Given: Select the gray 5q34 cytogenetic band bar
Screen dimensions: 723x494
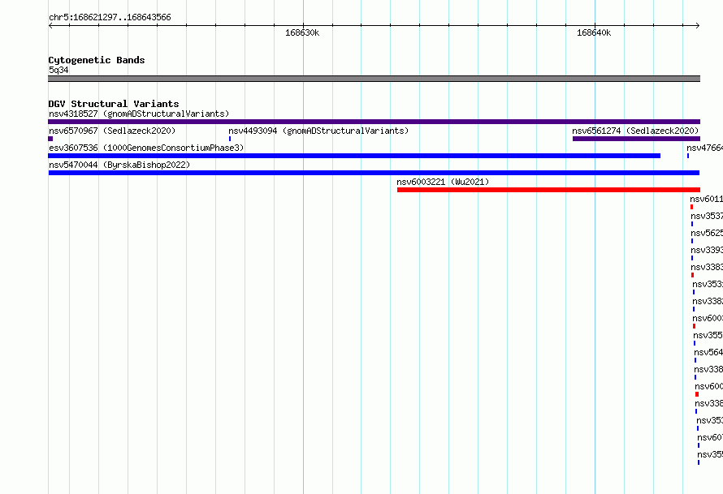Looking at the screenshot, I should point(374,79).
